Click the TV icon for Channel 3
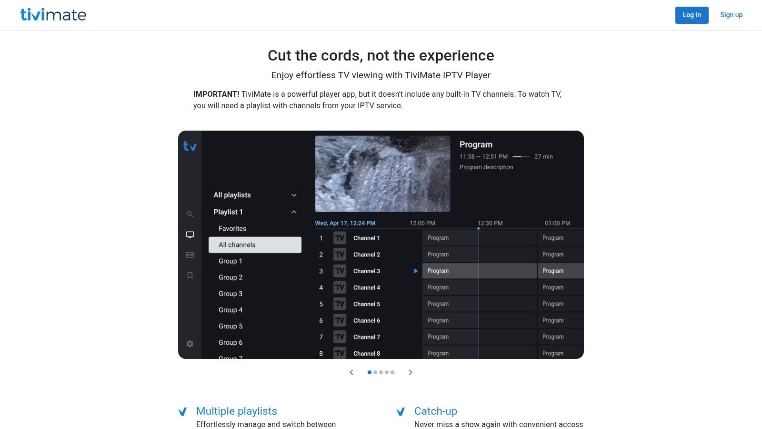Viewport: 762px width, 429px height. (340, 271)
